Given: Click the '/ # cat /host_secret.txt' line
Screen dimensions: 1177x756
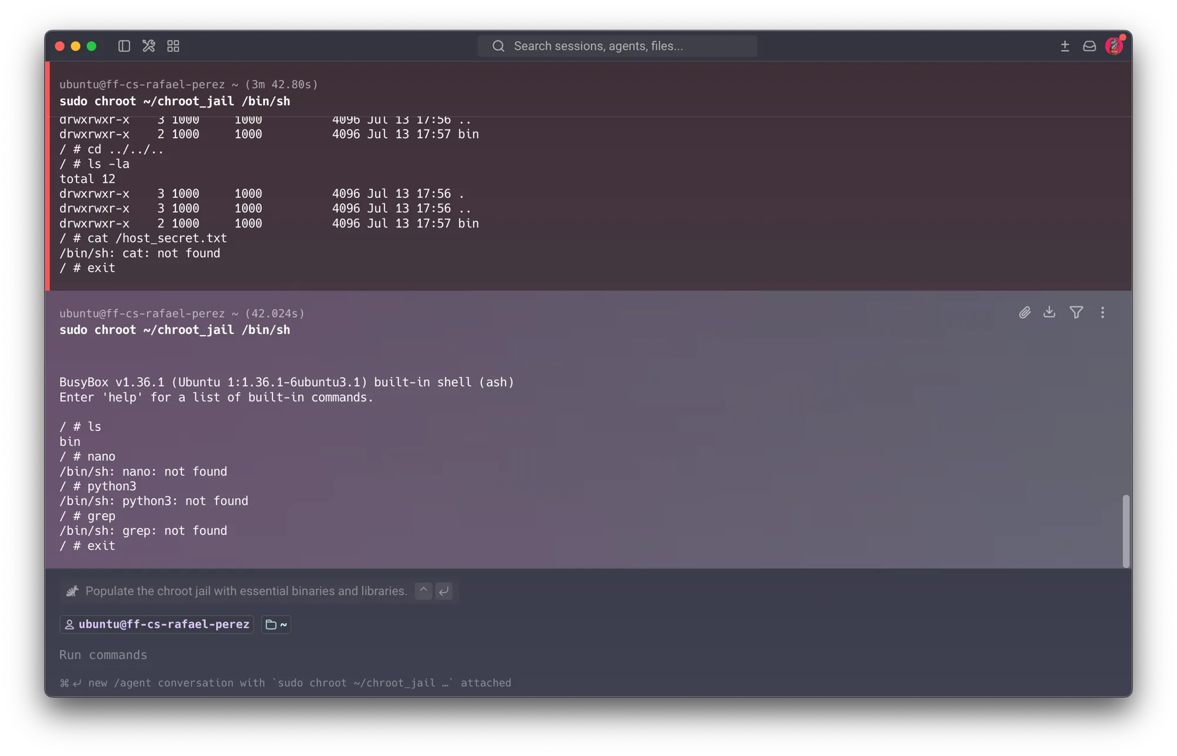Looking at the screenshot, I should 143,238.
